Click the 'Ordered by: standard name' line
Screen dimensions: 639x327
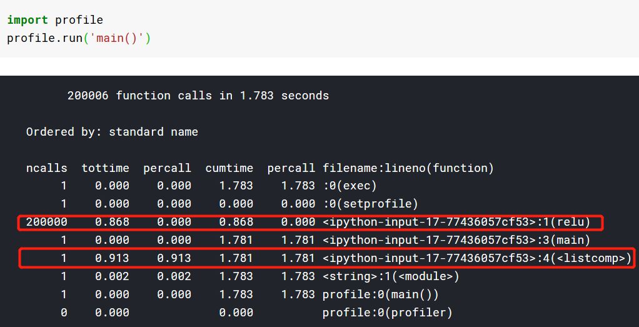click(112, 132)
